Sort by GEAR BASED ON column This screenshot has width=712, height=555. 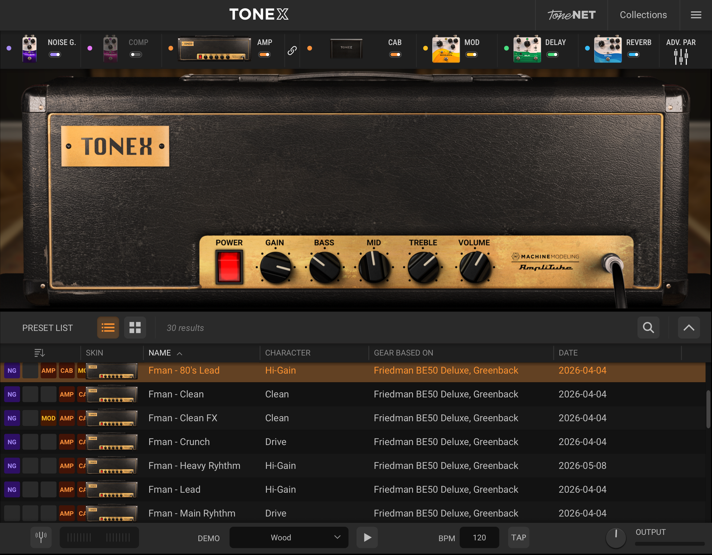[404, 353]
